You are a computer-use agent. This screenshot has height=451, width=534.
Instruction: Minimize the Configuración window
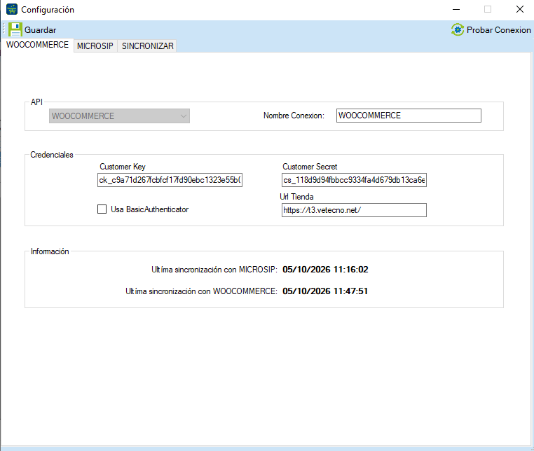coord(456,9)
